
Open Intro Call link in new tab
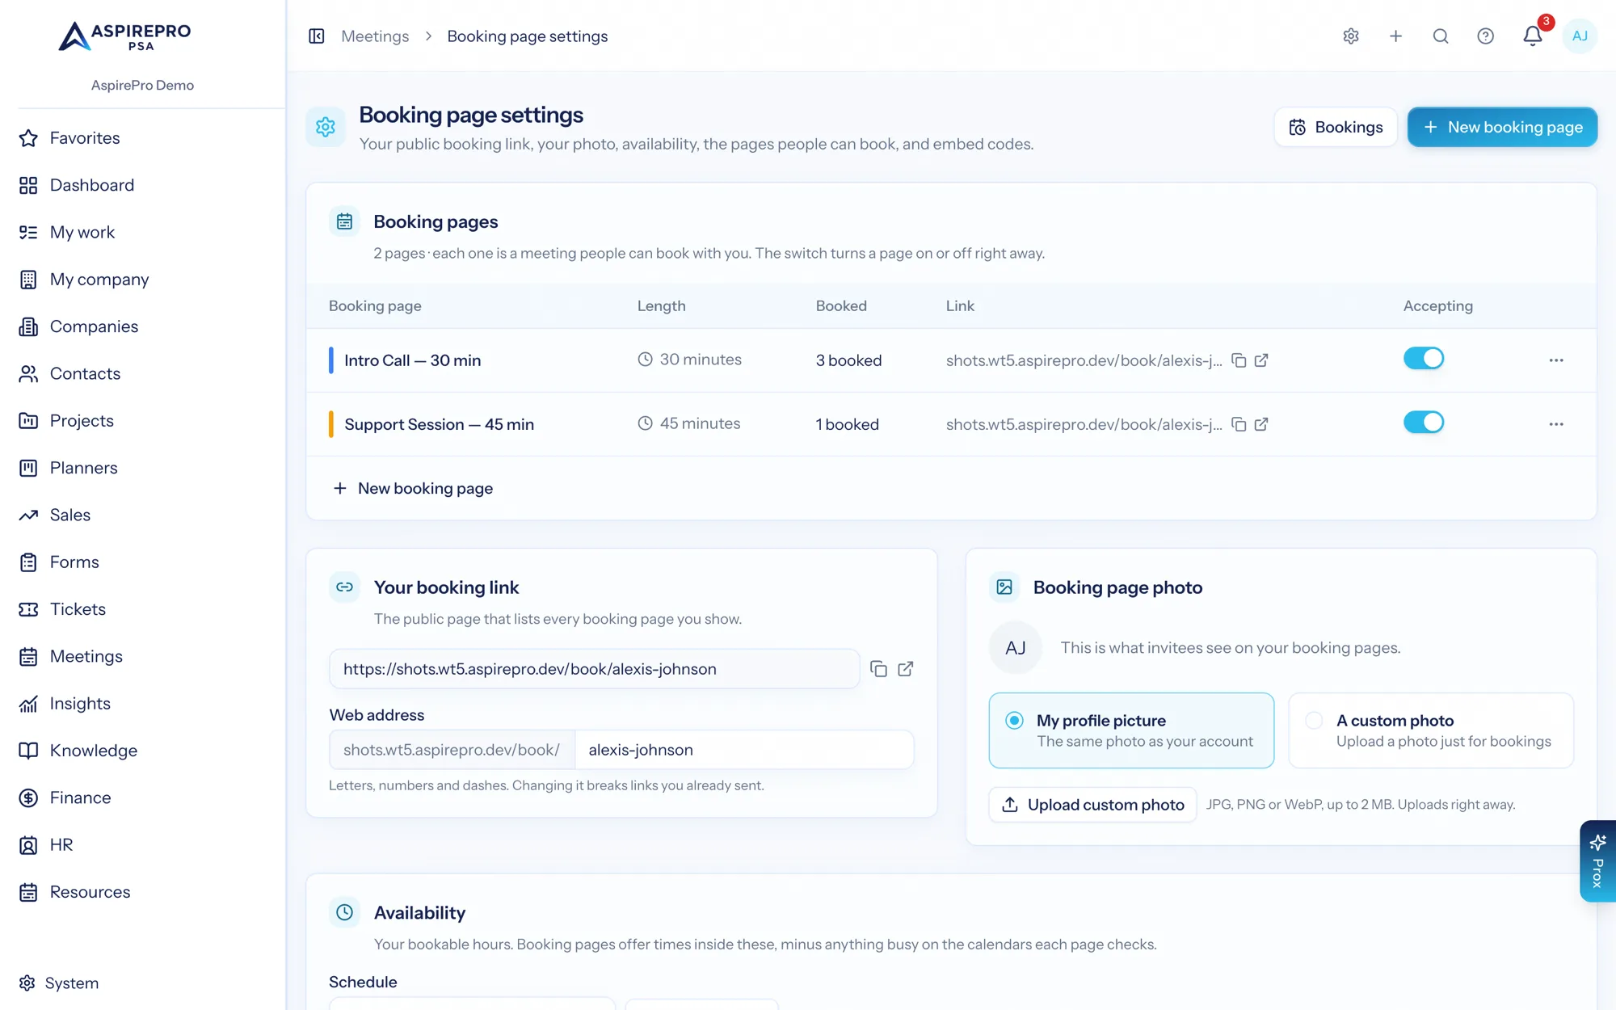(x=1261, y=360)
